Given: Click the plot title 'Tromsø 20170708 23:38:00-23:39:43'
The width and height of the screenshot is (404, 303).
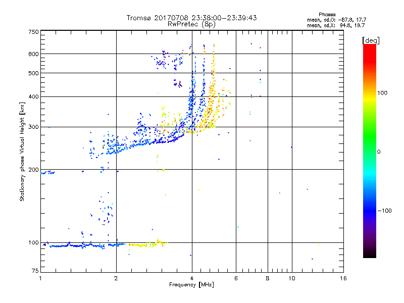Looking at the screenshot, I should coord(191,18).
